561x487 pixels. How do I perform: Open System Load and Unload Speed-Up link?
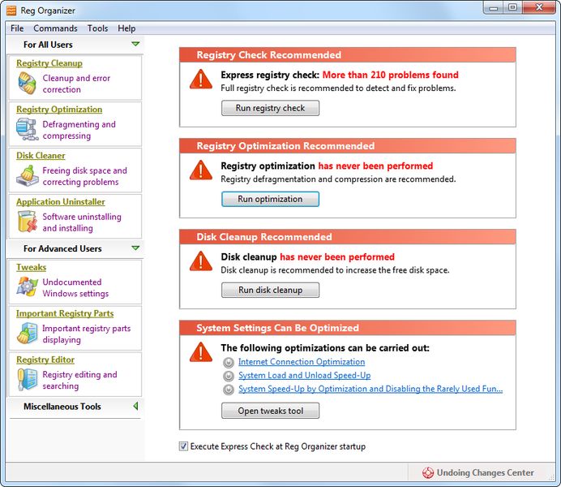pos(305,375)
